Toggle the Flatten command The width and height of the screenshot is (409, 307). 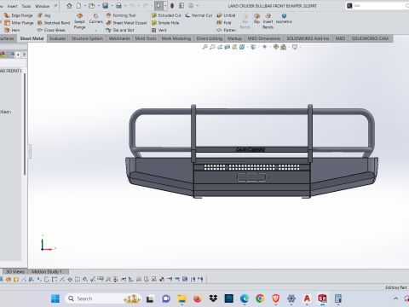[x=226, y=30]
